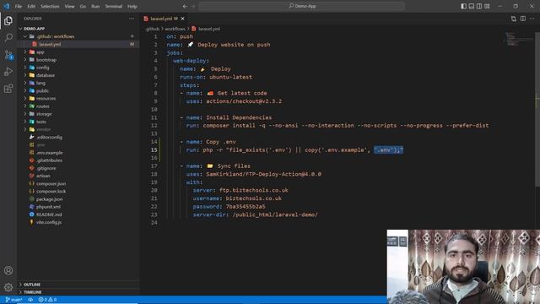Expand the lang folder
Viewport: 540px width, 304px height.
coord(78,83)
